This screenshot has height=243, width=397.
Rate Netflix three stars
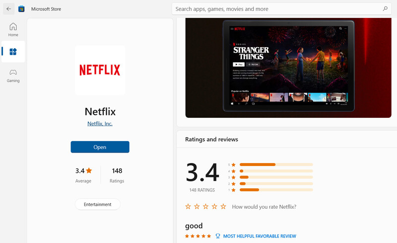click(205, 206)
